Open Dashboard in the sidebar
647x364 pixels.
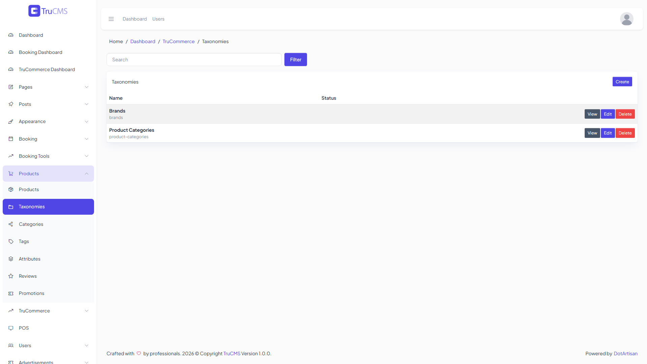pyautogui.click(x=48, y=35)
